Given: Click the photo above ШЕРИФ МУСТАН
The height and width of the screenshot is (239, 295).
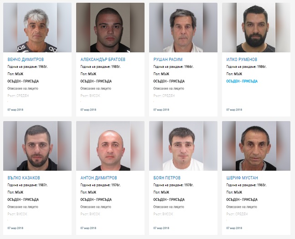Looking at the screenshot, I should [x=256, y=146].
